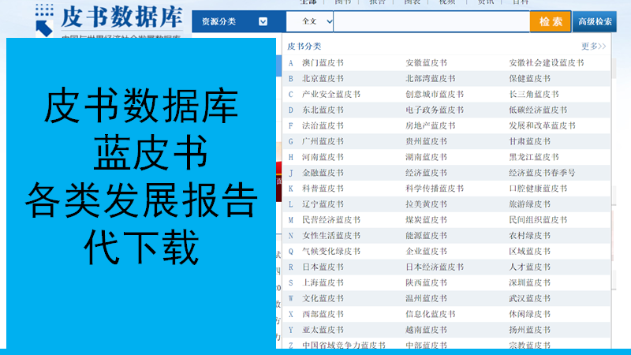Select 气候变化绿皮书
The height and width of the screenshot is (355, 631).
pos(331,251)
